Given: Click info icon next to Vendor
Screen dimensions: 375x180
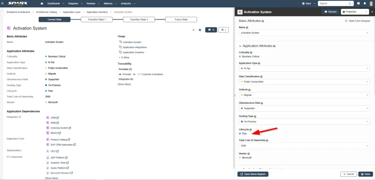Looking at the screenshot, I should coord(249,154).
